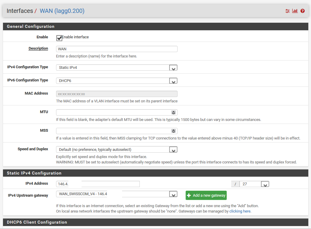Image resolution: width=311 pixels, height=229 pixels.
Task: Open related settings via the sliders icon
Action: coord(287,11)
